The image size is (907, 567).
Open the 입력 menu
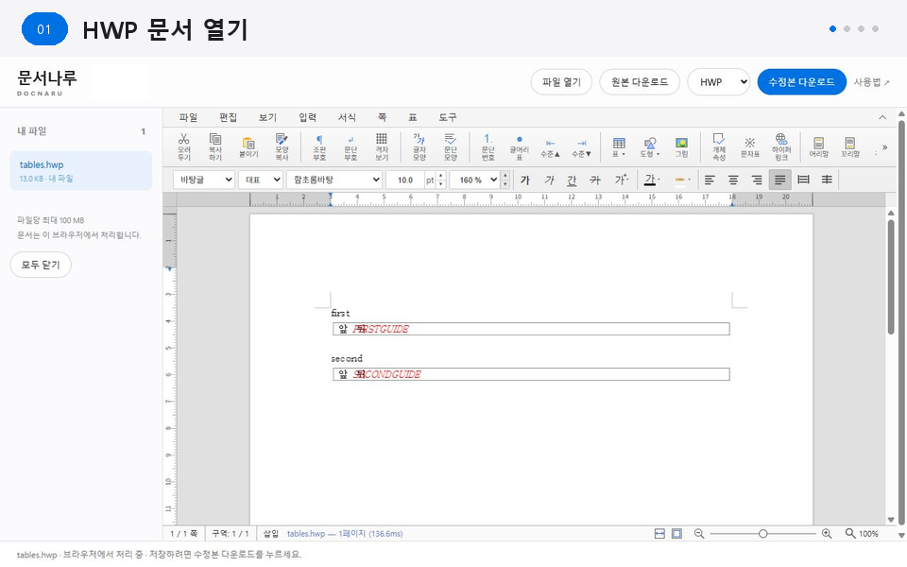point(307,117)
